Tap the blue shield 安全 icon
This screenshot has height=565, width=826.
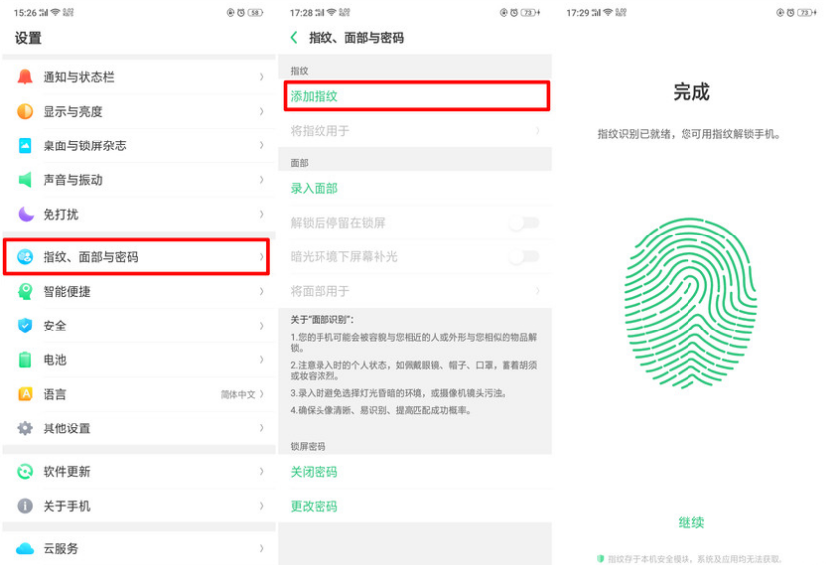click(25, 326)
